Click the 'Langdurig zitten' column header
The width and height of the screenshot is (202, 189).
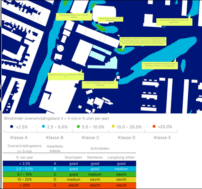pyautogui.click(x=121, y=157)
